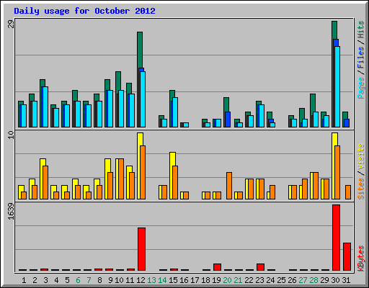The width and height of the screenshot is (369, 288).
Task: Click the Pages legend label
Action: [x=361, y=88]
